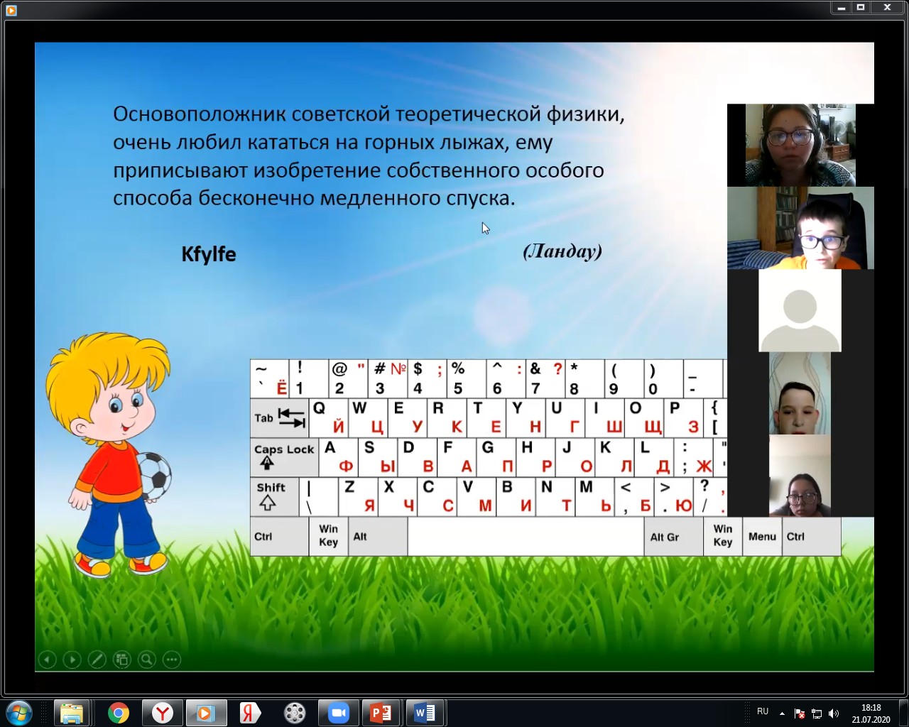The width and height of the screenshot is (909, 727).
Task: Go to previous slide using the back arrow
Action: (47, 660)
